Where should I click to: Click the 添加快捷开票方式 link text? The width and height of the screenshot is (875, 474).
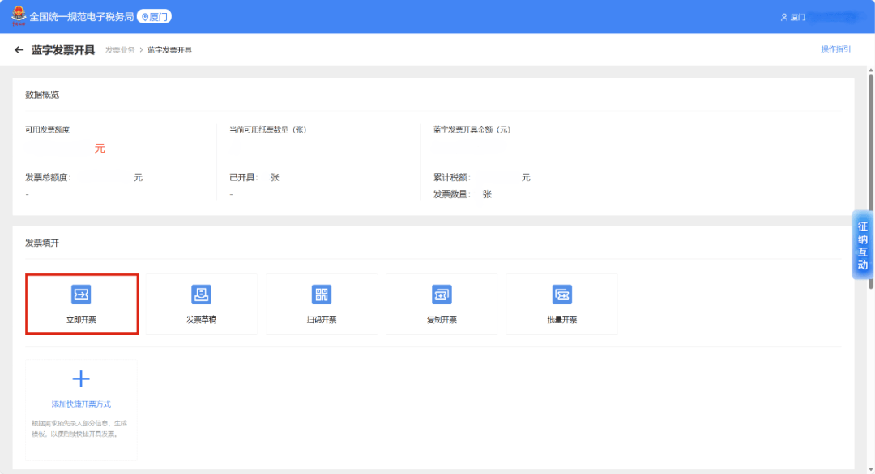tap(81, 404)
